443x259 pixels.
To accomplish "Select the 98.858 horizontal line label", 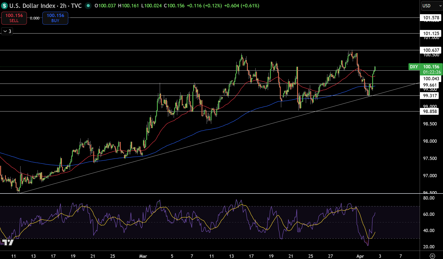I will pos(430,111).
